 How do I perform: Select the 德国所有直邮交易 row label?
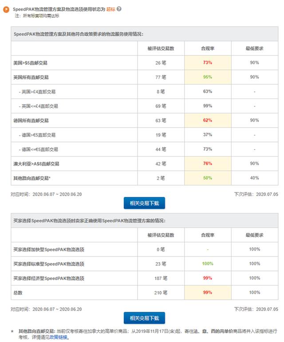[31, 120]
